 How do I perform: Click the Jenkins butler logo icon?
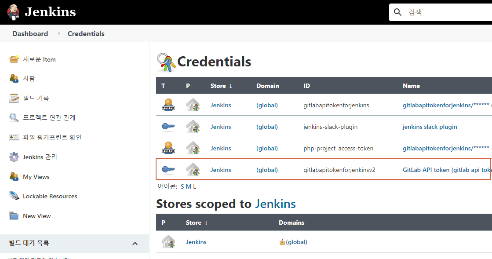click(x=13, y=12)
